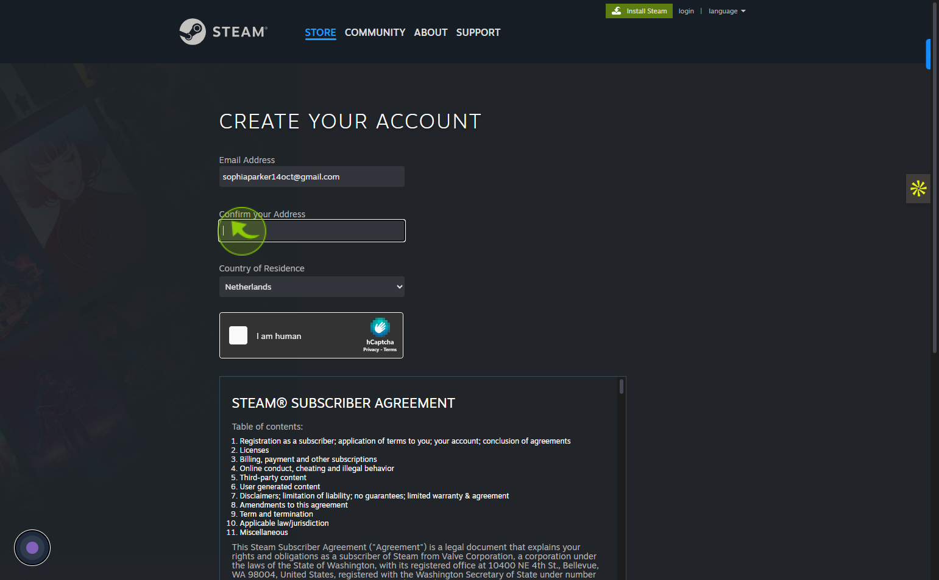
Task: Click the Install Steam download icon
Action: [x=617, y=11]
